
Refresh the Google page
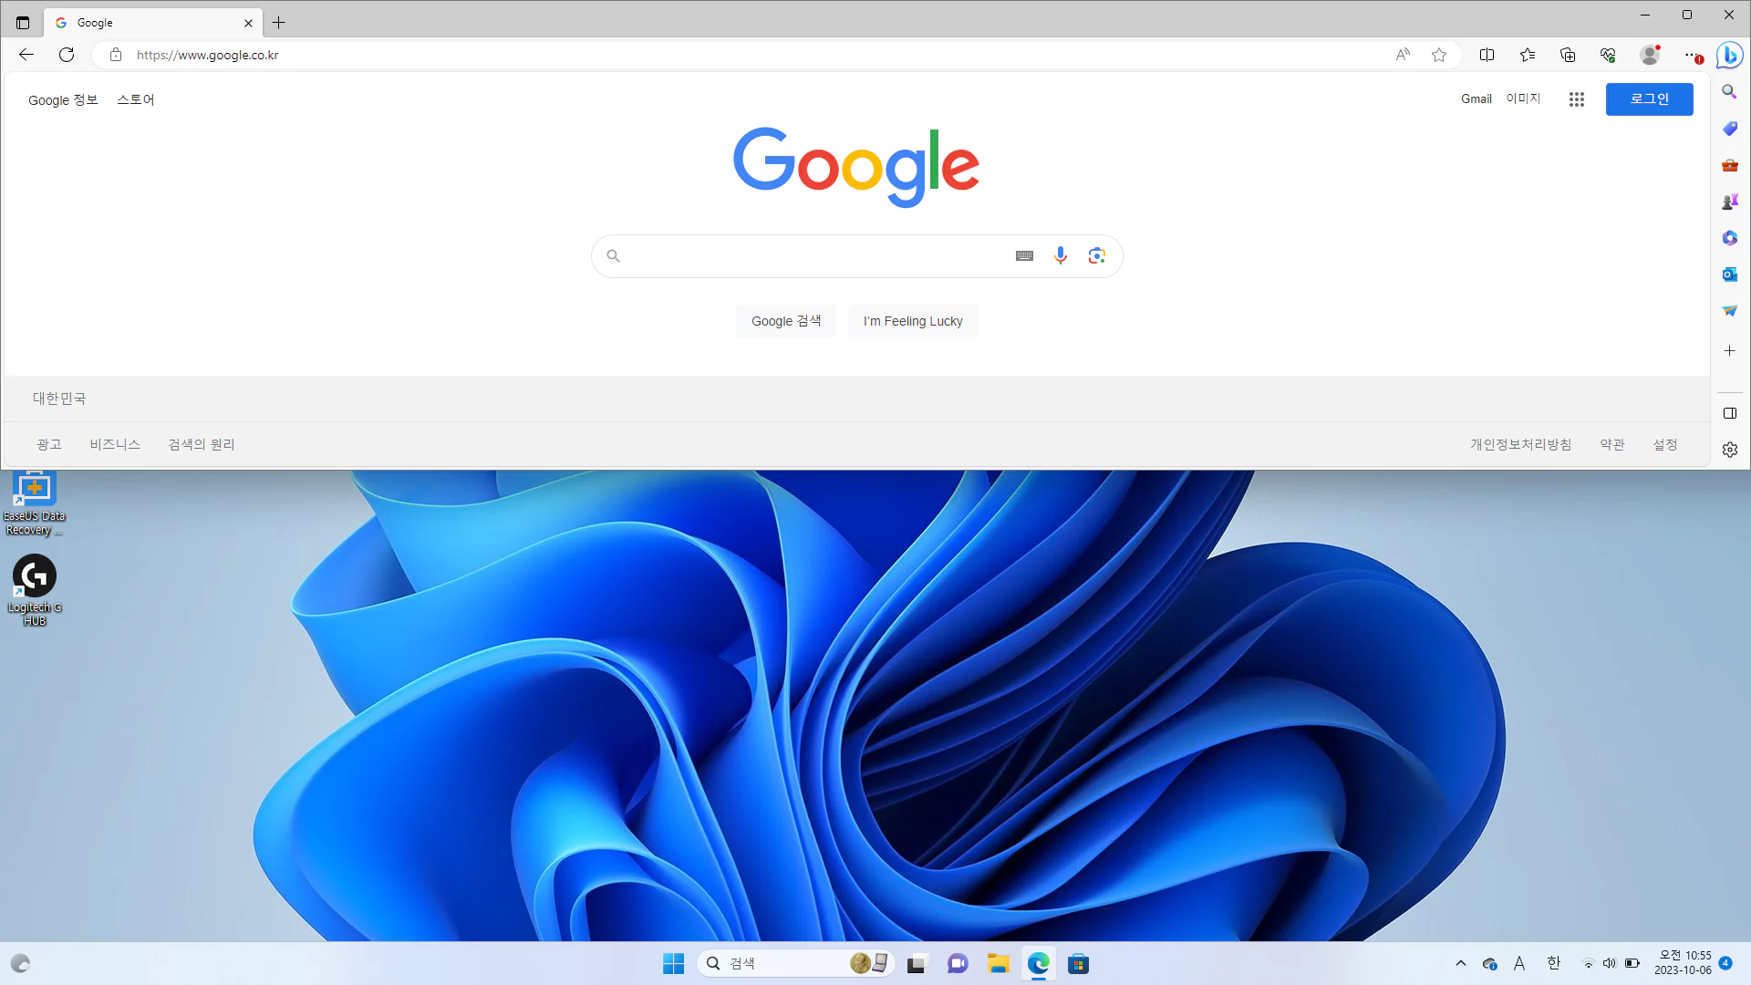click(67, 55)
